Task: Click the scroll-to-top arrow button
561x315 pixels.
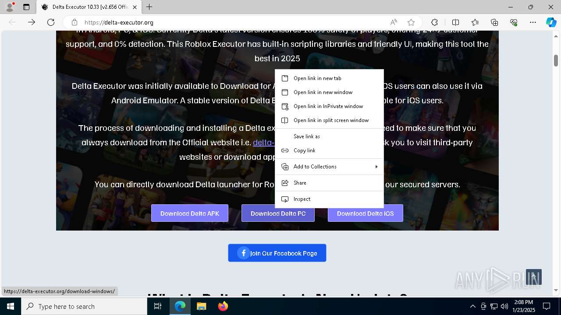Action: tap(534, 277)
